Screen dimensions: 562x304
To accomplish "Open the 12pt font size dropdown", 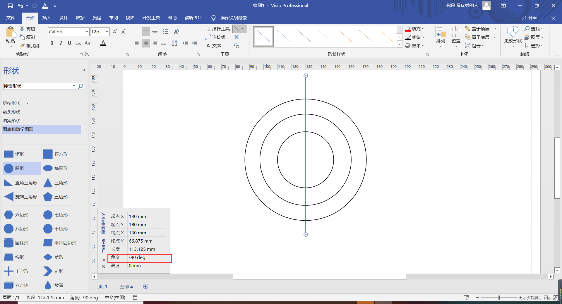I will tap(107, 32).
